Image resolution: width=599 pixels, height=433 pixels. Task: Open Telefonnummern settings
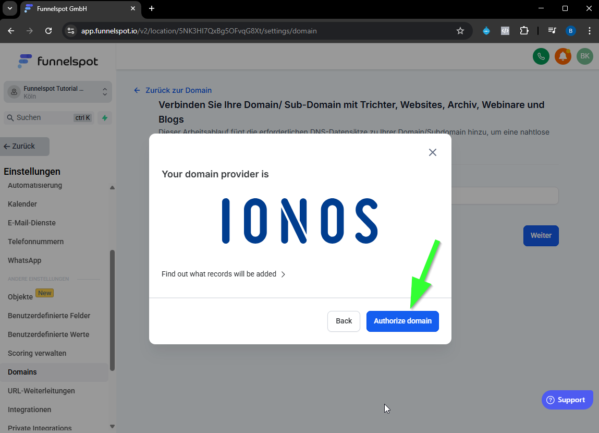pos(35,242)
